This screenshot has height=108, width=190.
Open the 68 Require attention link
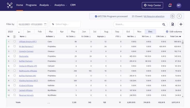point(154,16)
